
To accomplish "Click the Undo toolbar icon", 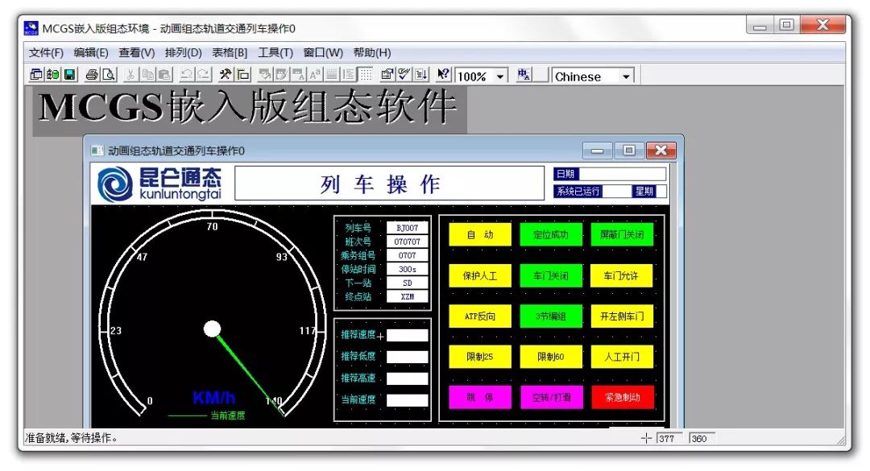I will click(x=187, y=75).
